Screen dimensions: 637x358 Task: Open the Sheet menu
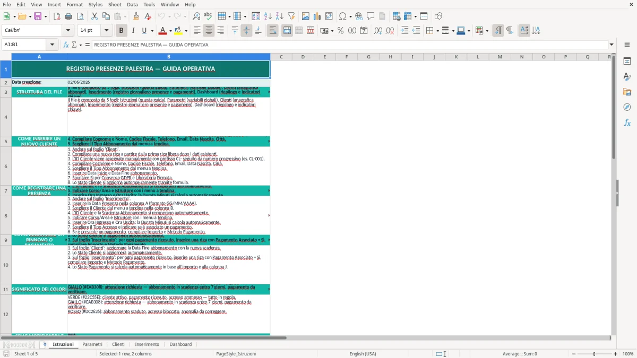tap(115, 4)
